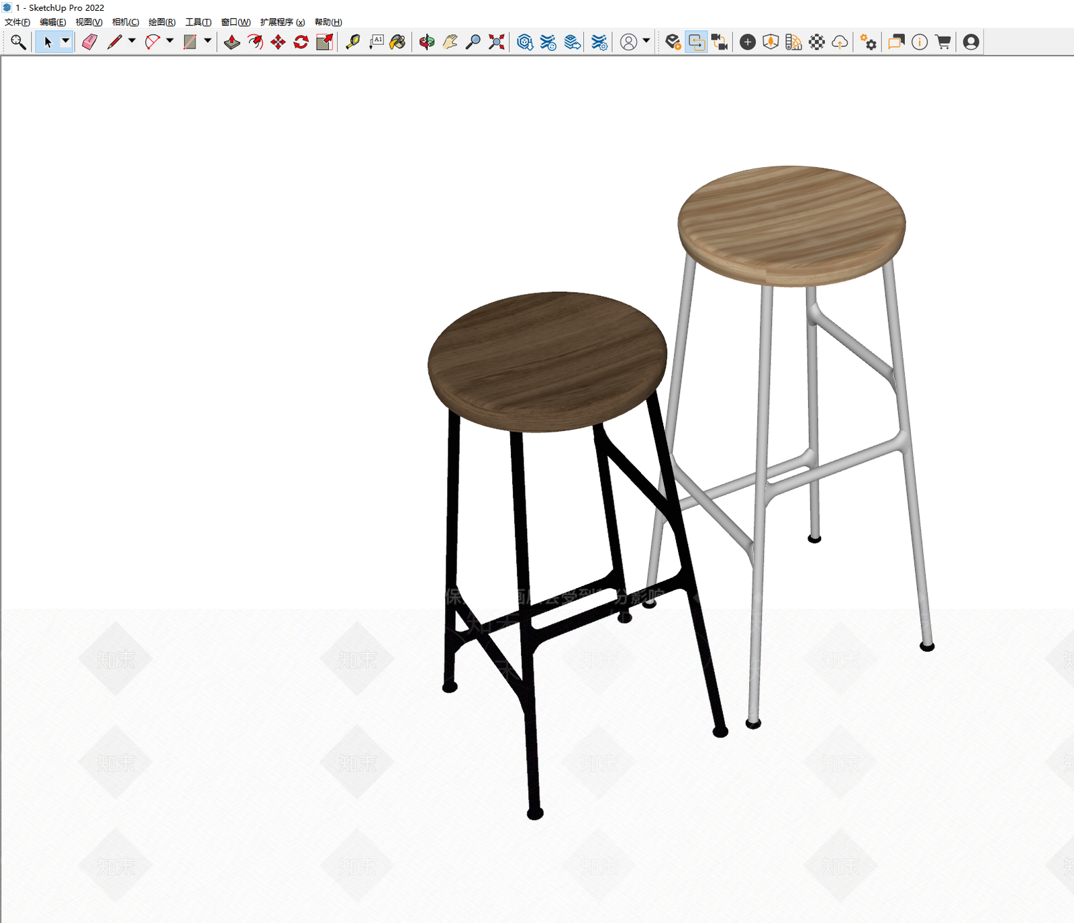
Task: Choose the Arc drawing tool
Action: coord(152,42)
